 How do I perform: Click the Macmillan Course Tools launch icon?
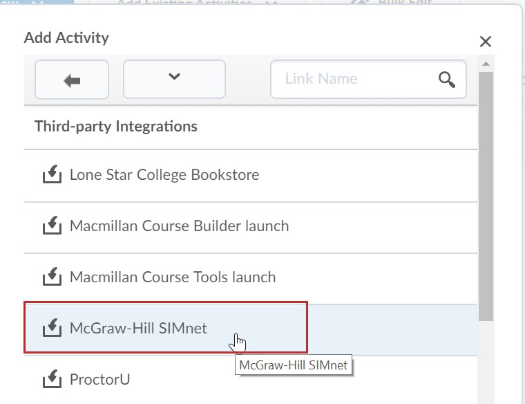click(52, 277)
